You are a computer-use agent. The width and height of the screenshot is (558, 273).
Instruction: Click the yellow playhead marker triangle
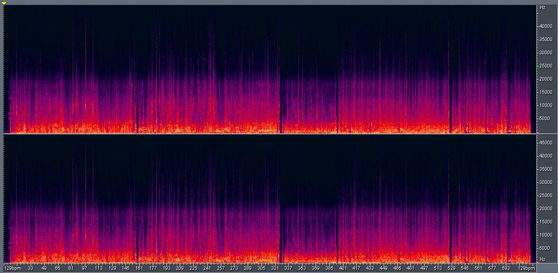[x=4, y=4]
